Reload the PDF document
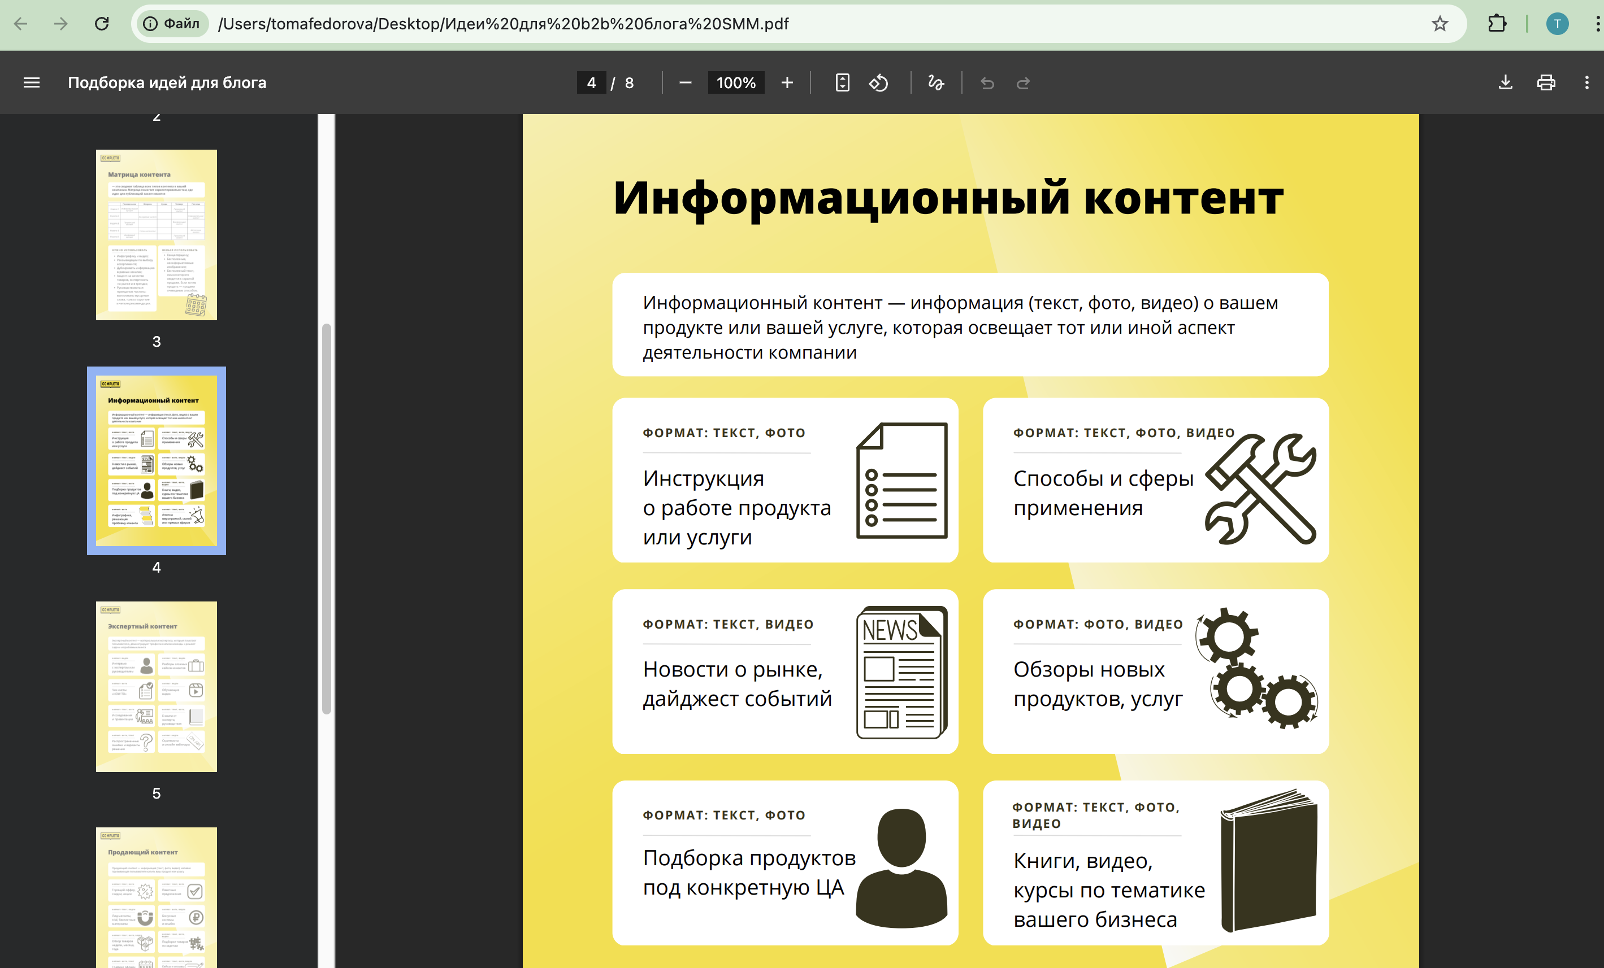1604x968 pixels. coord(102,24)
